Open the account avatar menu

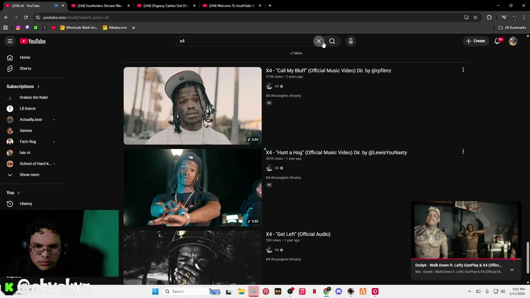pos(513,41)
